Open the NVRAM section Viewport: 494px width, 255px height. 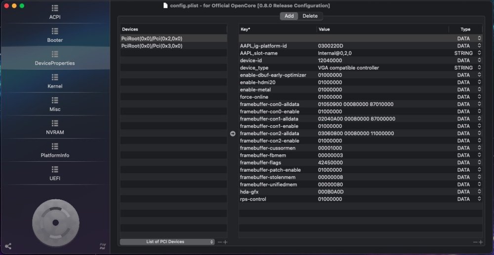(x=55, y=128)
